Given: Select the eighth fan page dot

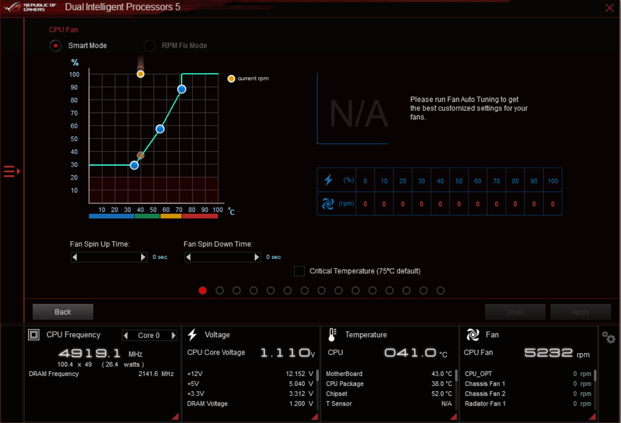Looking at the screenshot, I should [321, 291].
